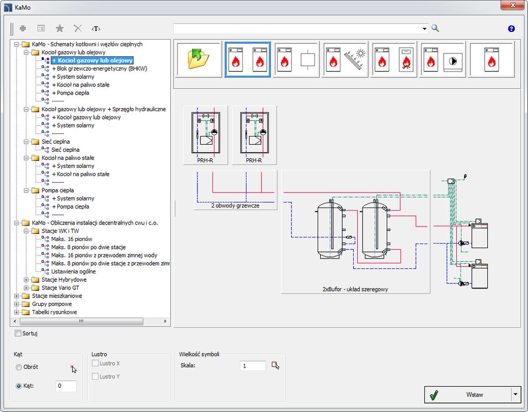Select Maks. 8 pionów po dwie stacje
The width and height of the screenshot is (528, 412).
pos(89,247)
